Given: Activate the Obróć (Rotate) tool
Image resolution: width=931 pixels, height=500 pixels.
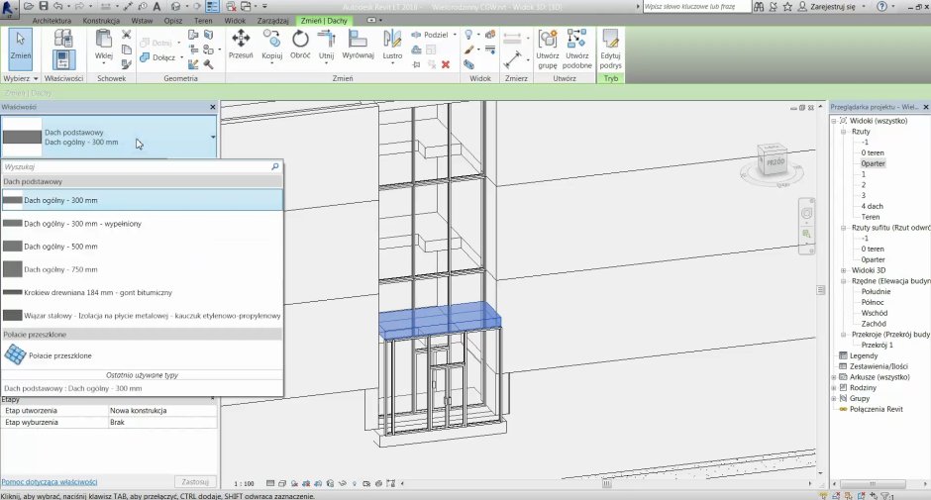Looking at the screenshot, I should [x=300, y=40].
